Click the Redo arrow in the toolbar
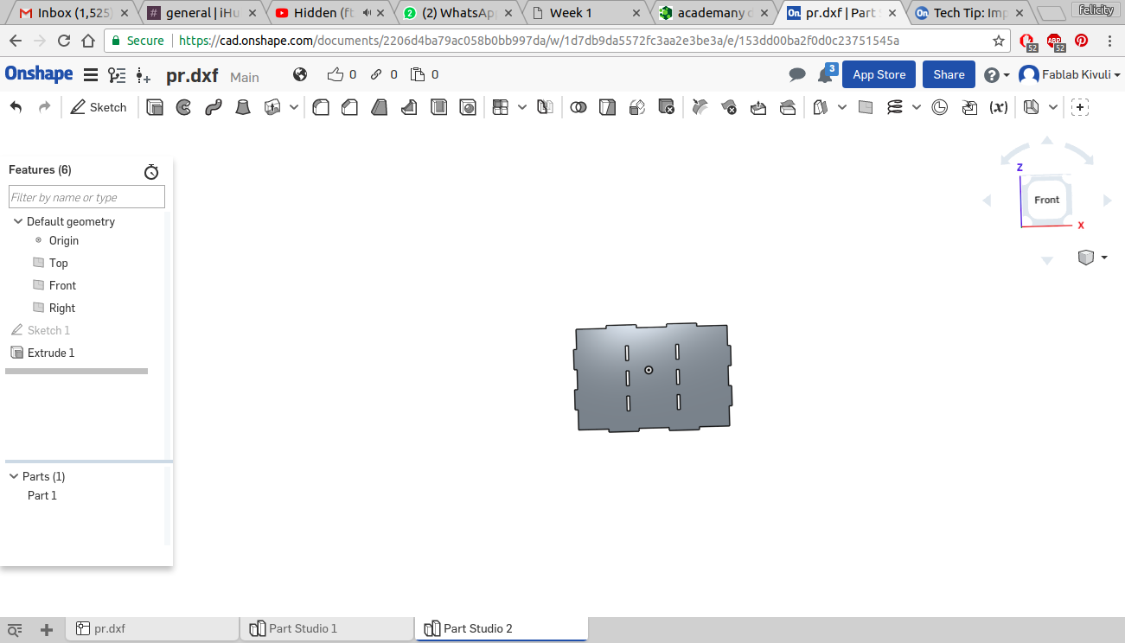The height and width of the screenshot is (643, 1125). click(x=45, y=107)
